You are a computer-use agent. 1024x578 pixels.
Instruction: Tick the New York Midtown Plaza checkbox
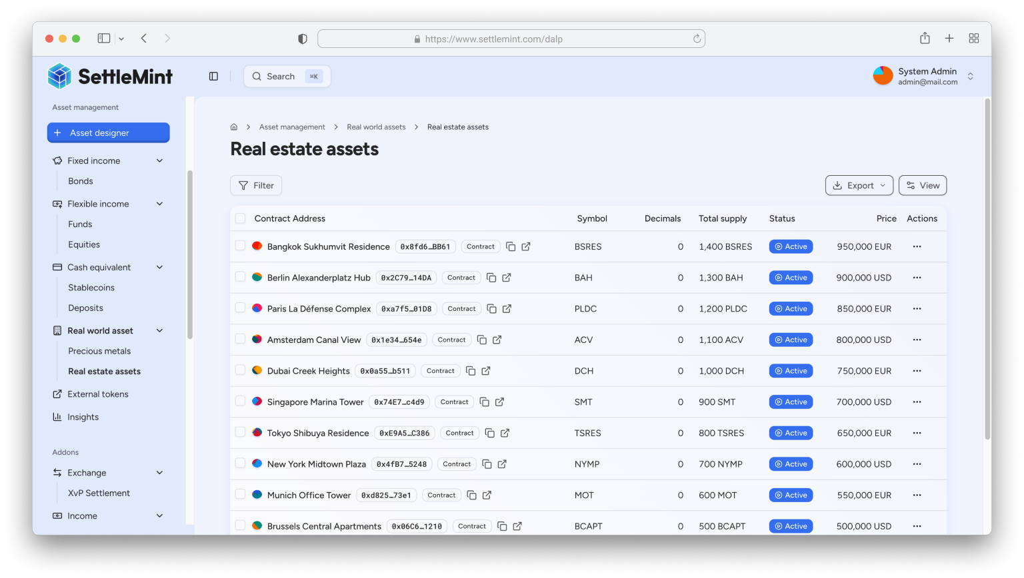240,463
